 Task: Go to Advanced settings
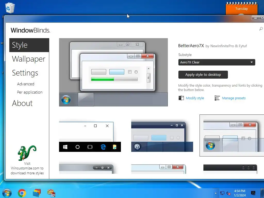[26, 84]
